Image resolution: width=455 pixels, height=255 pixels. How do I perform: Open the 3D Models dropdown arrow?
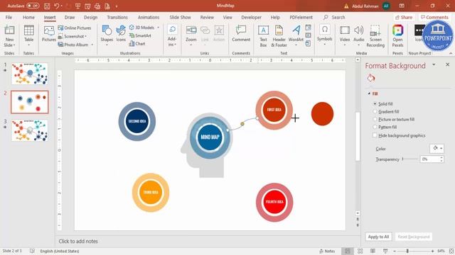(x=159, y=28)
